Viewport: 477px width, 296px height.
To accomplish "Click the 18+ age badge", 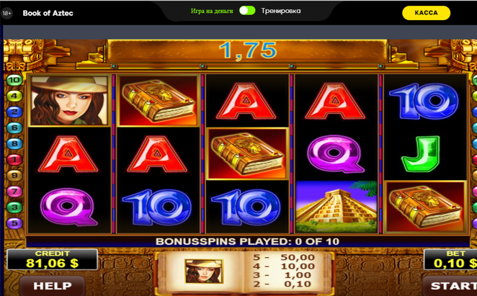I will pos(6,13).
